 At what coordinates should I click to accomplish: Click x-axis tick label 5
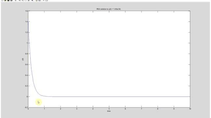point(109,109)
